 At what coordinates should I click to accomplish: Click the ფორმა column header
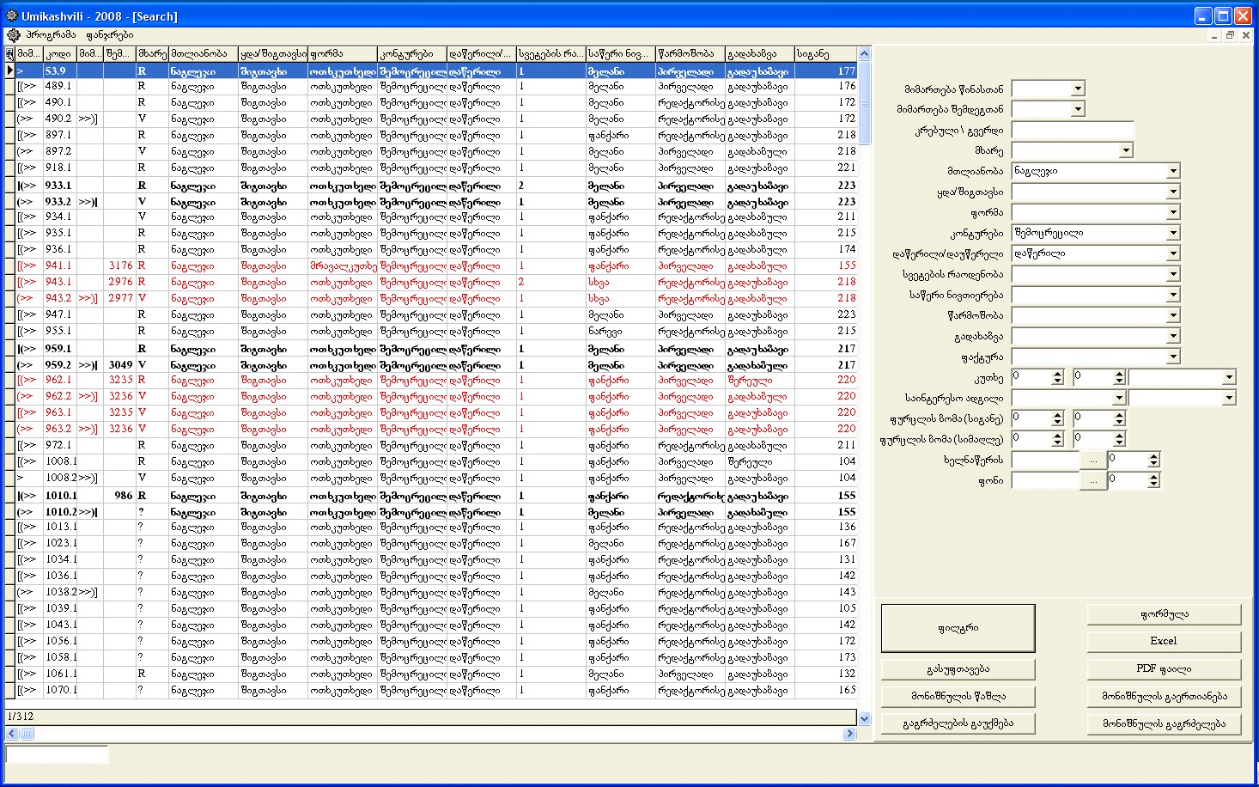coord(343,54)
